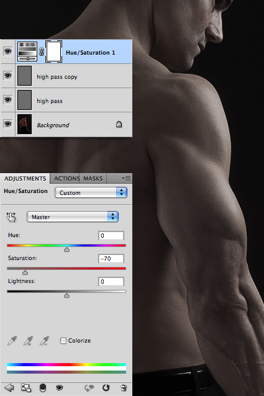Viewport: 264px width, 396px height.
Task: Click the Saturation slider handle
Action: tap(25, 272)
